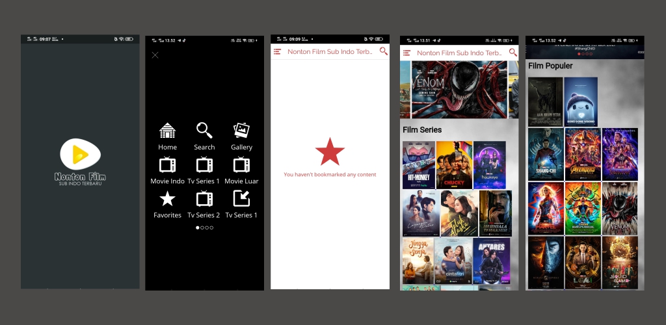
Task: Open the Hawkeye series poster
Action: point(490,165)
